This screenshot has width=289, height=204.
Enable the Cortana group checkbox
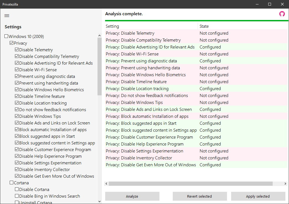click(x=12, y=183)
